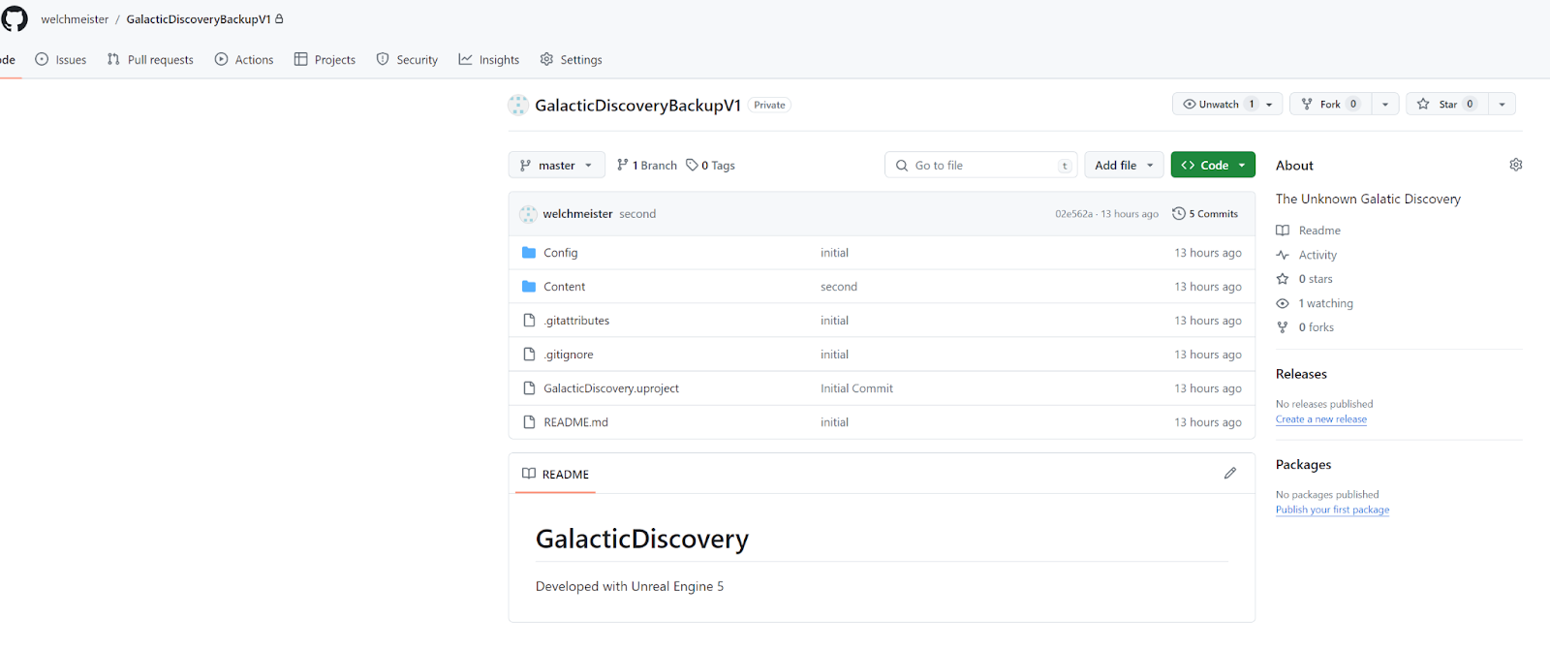
Task: Click the Fork button
Action: (1330, 104)
